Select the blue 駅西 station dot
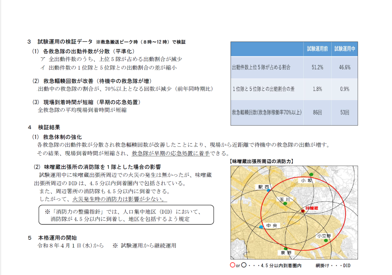The width and height of the screenshot is (392, 275). [268, 190]
